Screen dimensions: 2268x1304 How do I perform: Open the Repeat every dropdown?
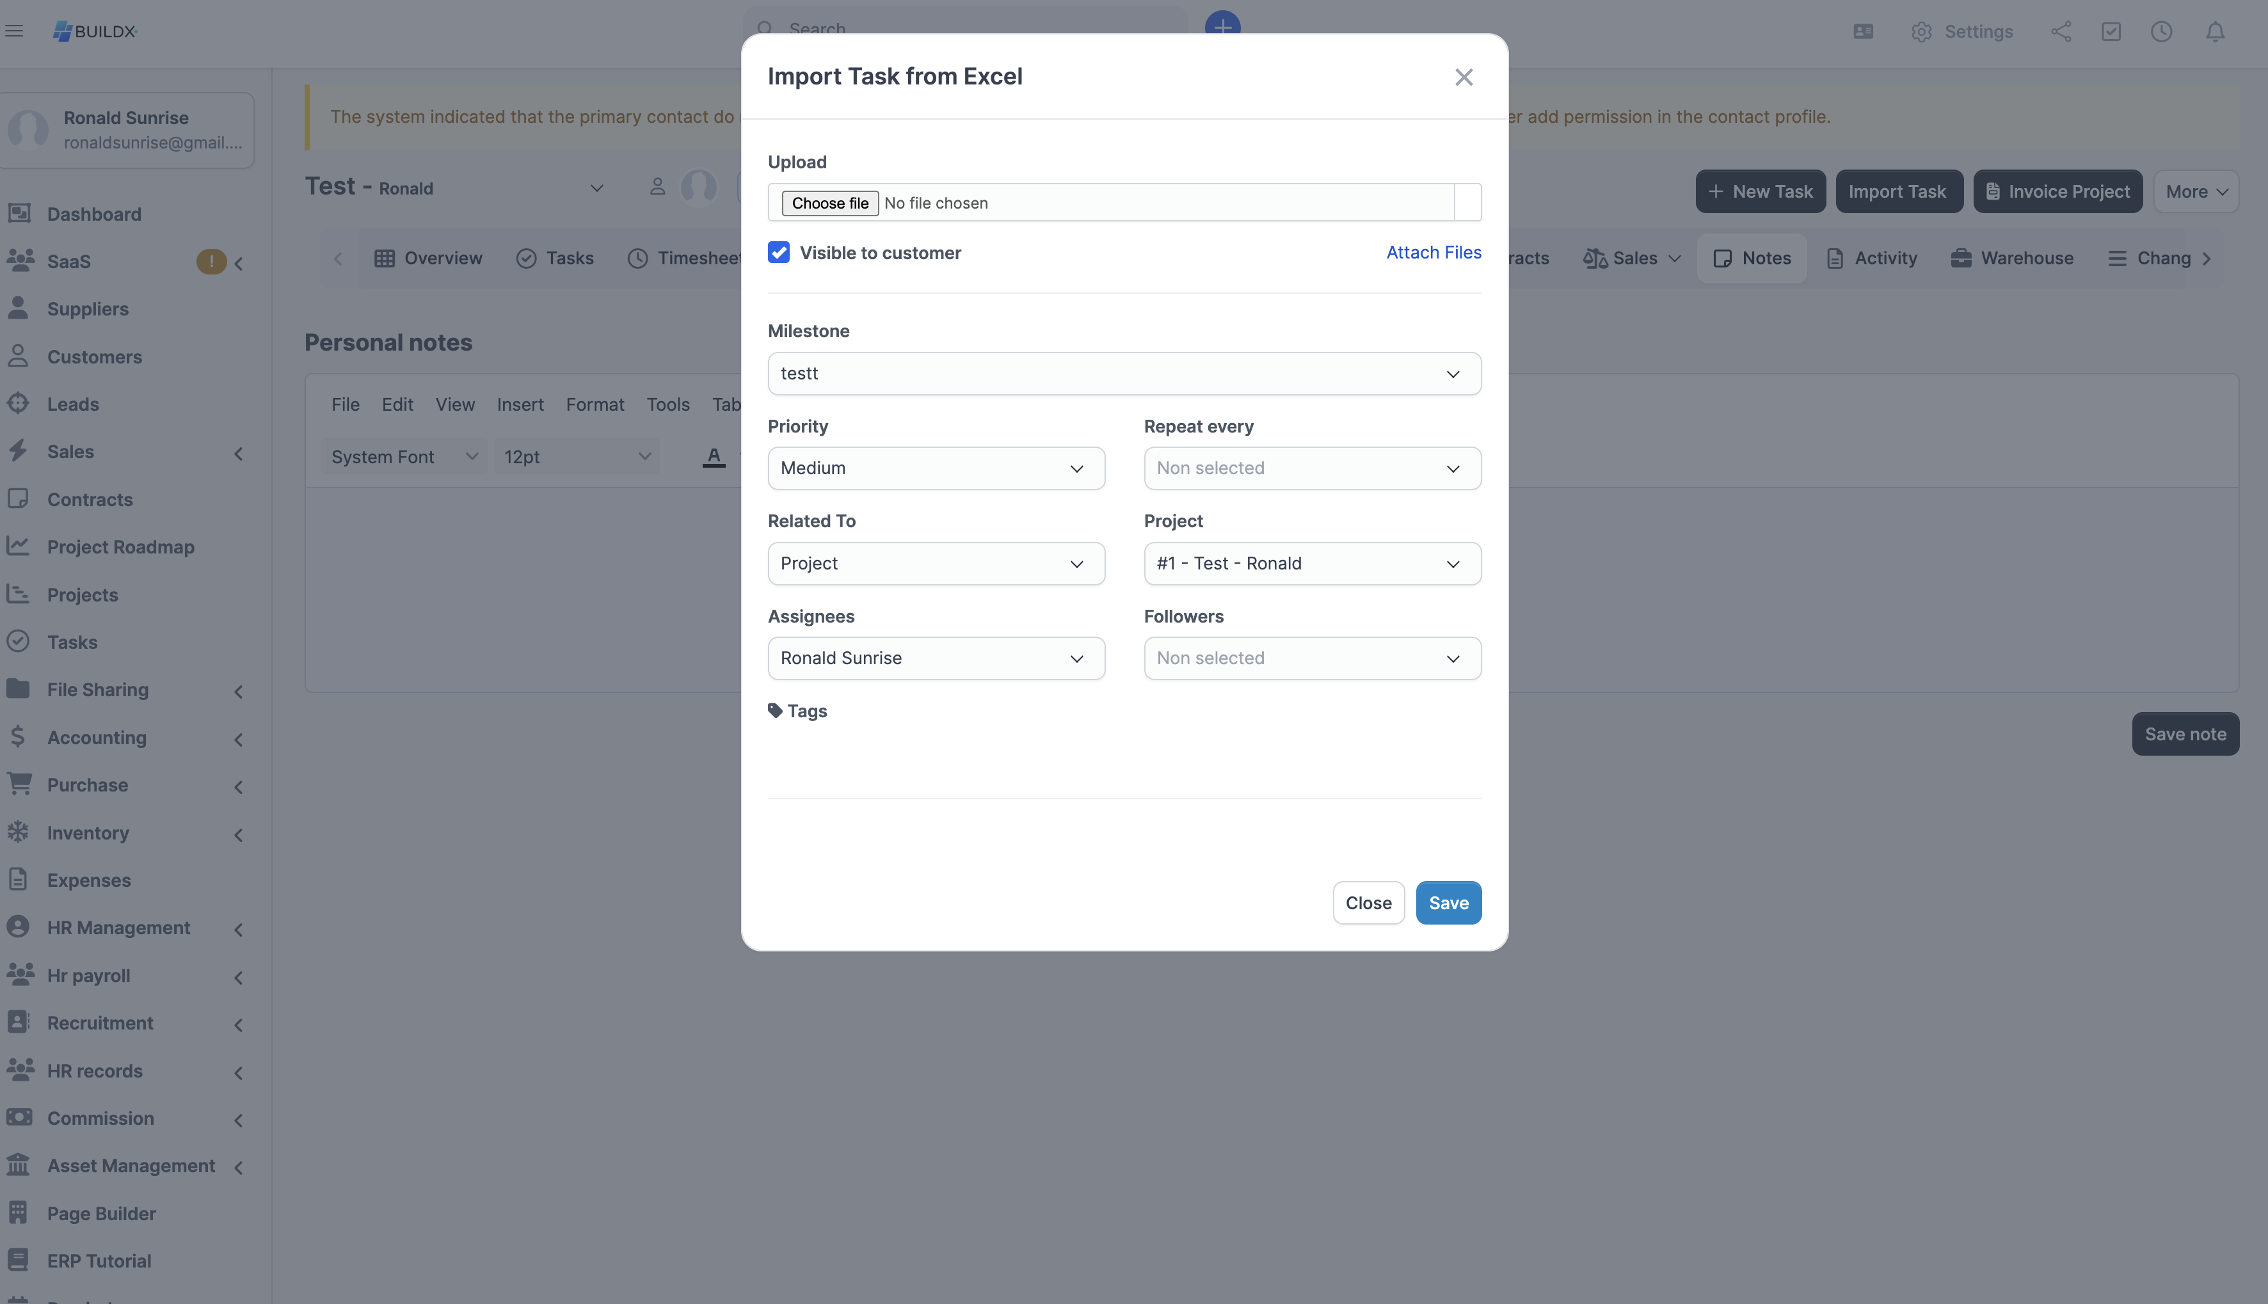coord(1313,468)
